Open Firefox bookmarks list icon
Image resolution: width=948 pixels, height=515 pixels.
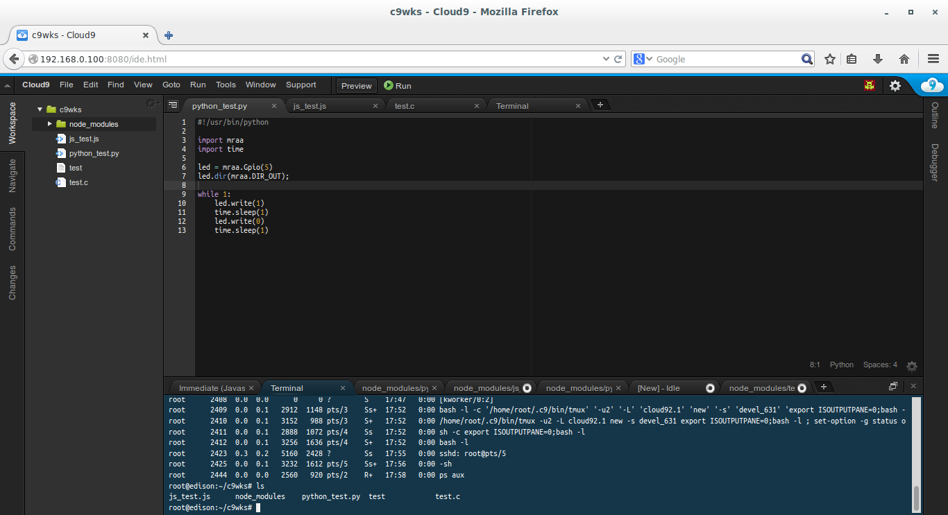[x=852, y=59]
